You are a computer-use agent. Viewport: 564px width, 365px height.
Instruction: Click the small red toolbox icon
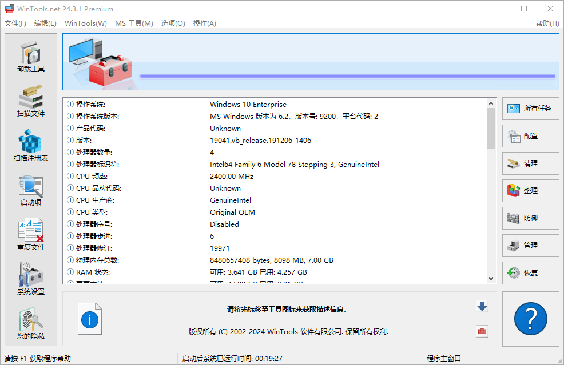tap(482, 331)
